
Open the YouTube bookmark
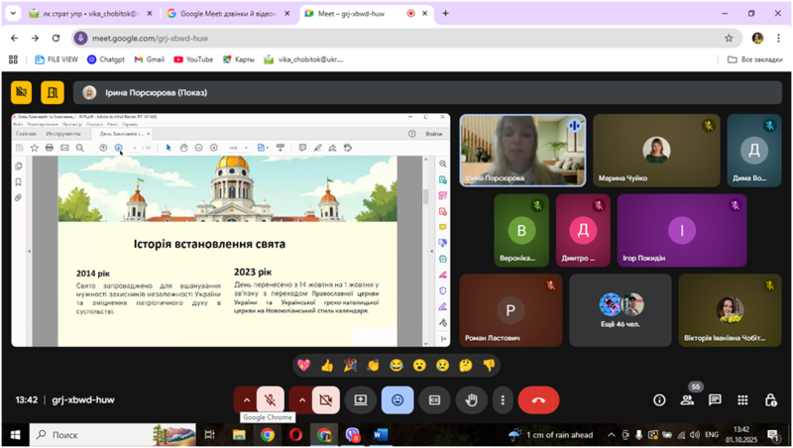[192, 59]
